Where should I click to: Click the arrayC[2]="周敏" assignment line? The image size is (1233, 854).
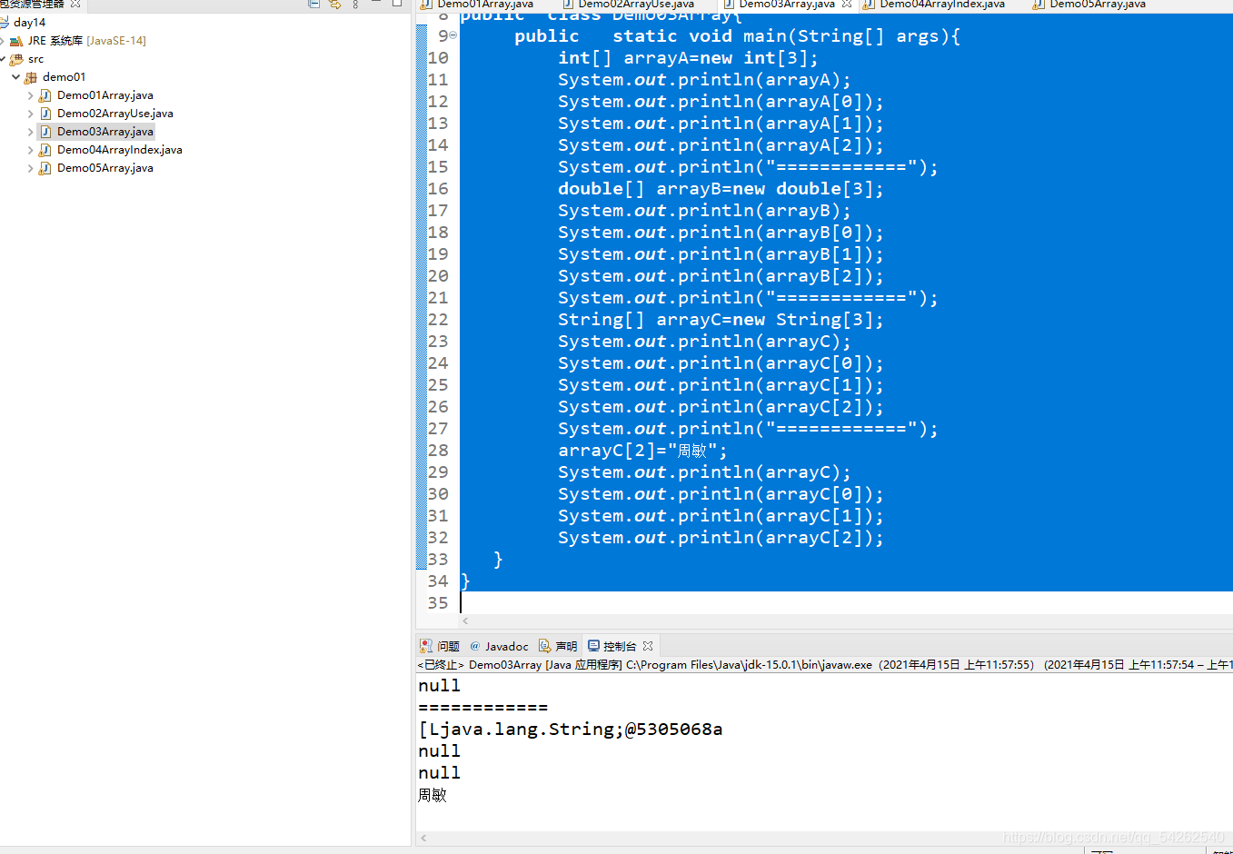pyautogui.click(x=642, y=451)
